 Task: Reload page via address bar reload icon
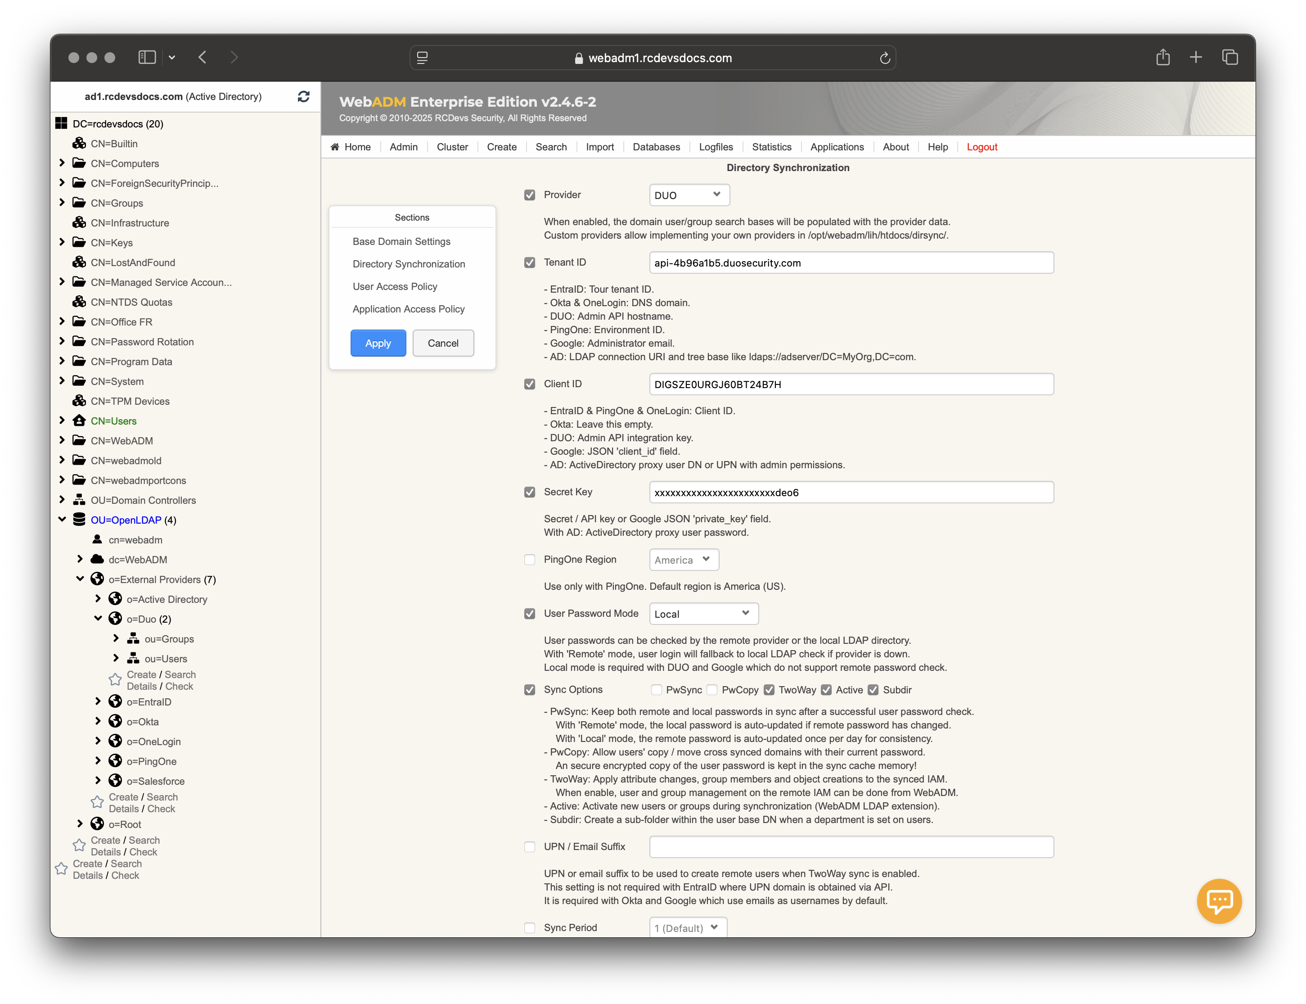click(884, 58)
